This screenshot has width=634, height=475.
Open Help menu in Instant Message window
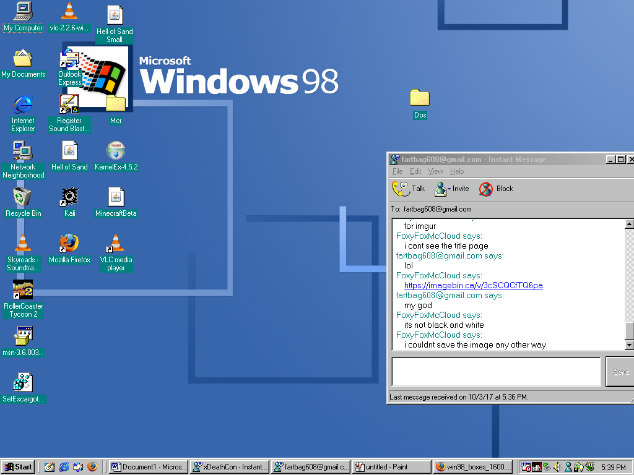click(x=457, y=171)
